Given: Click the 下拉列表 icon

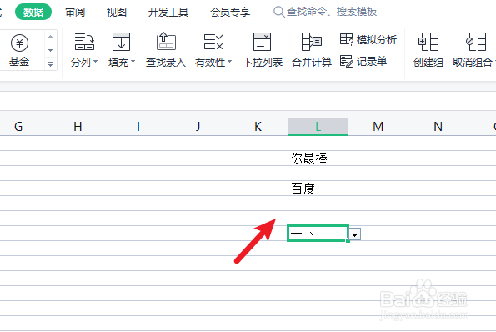Looking at the screenshot, I should (263, 42).
